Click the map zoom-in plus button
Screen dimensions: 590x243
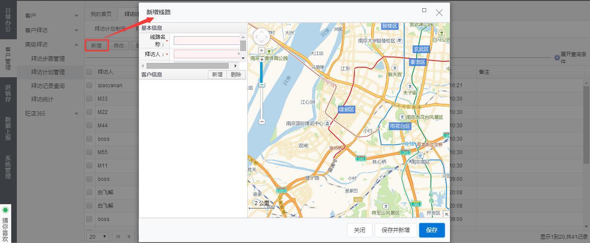click(262, 59)
